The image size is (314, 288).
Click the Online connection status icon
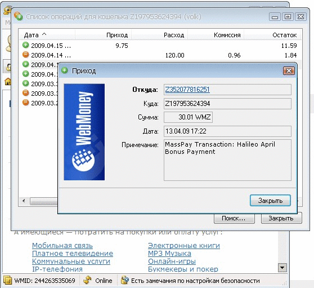(87, 280)
